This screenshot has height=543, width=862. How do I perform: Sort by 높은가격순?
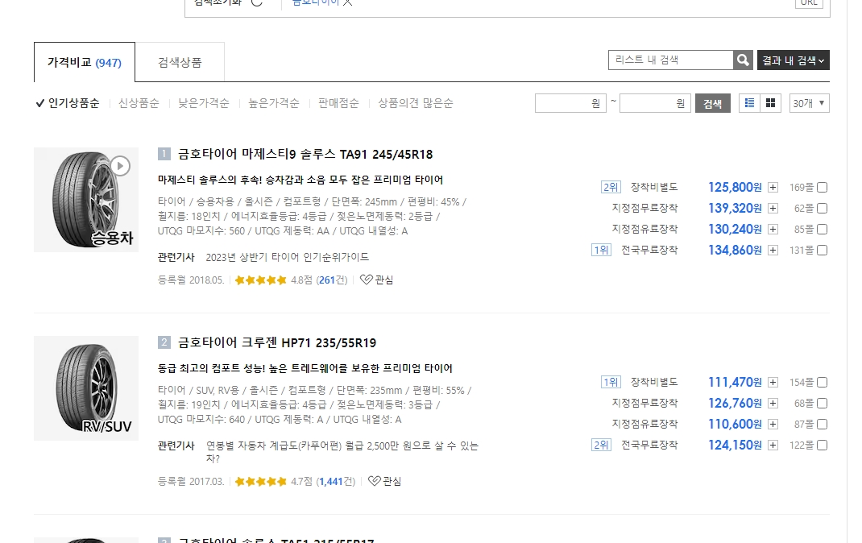tap(274, 103)
